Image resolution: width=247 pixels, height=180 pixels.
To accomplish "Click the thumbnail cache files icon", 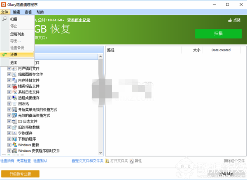I will (x=14, y=74).
